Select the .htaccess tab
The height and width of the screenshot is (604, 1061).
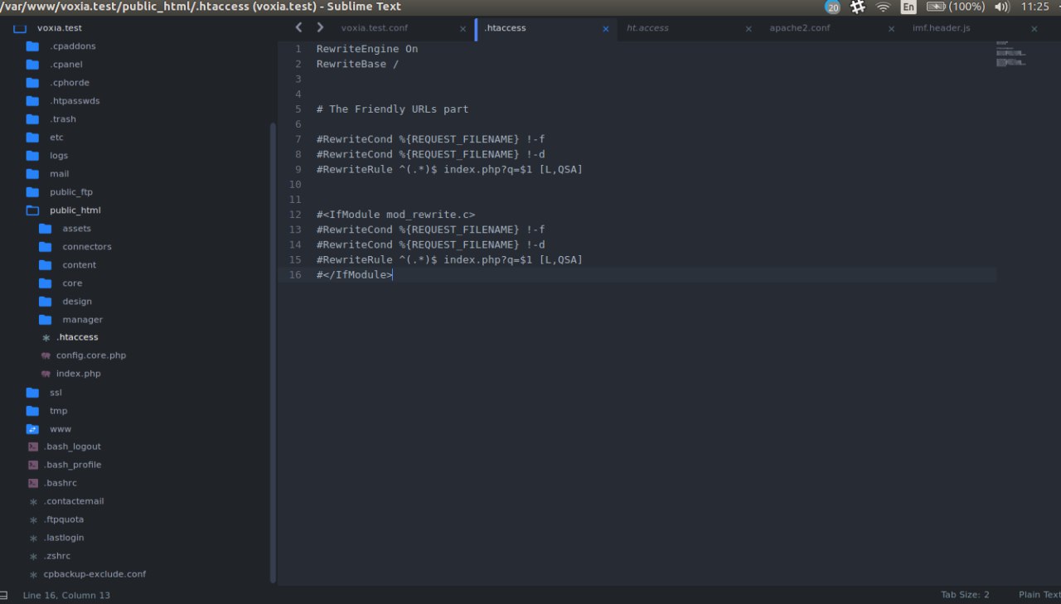point(506,28)
